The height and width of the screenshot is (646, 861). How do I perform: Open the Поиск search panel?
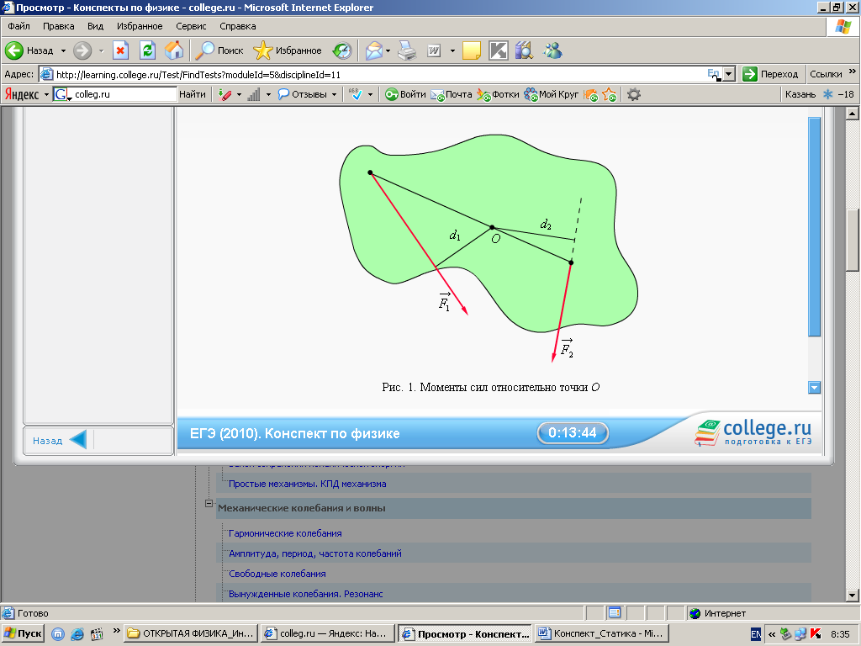click(x=219, y=50)
